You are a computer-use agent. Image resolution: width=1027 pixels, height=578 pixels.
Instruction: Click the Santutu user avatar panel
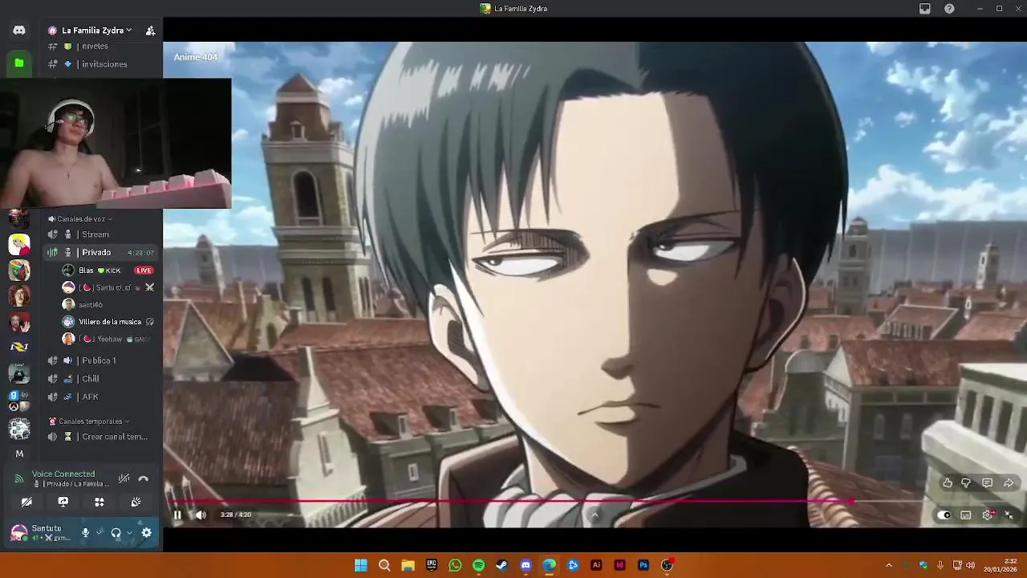(40, 532)
